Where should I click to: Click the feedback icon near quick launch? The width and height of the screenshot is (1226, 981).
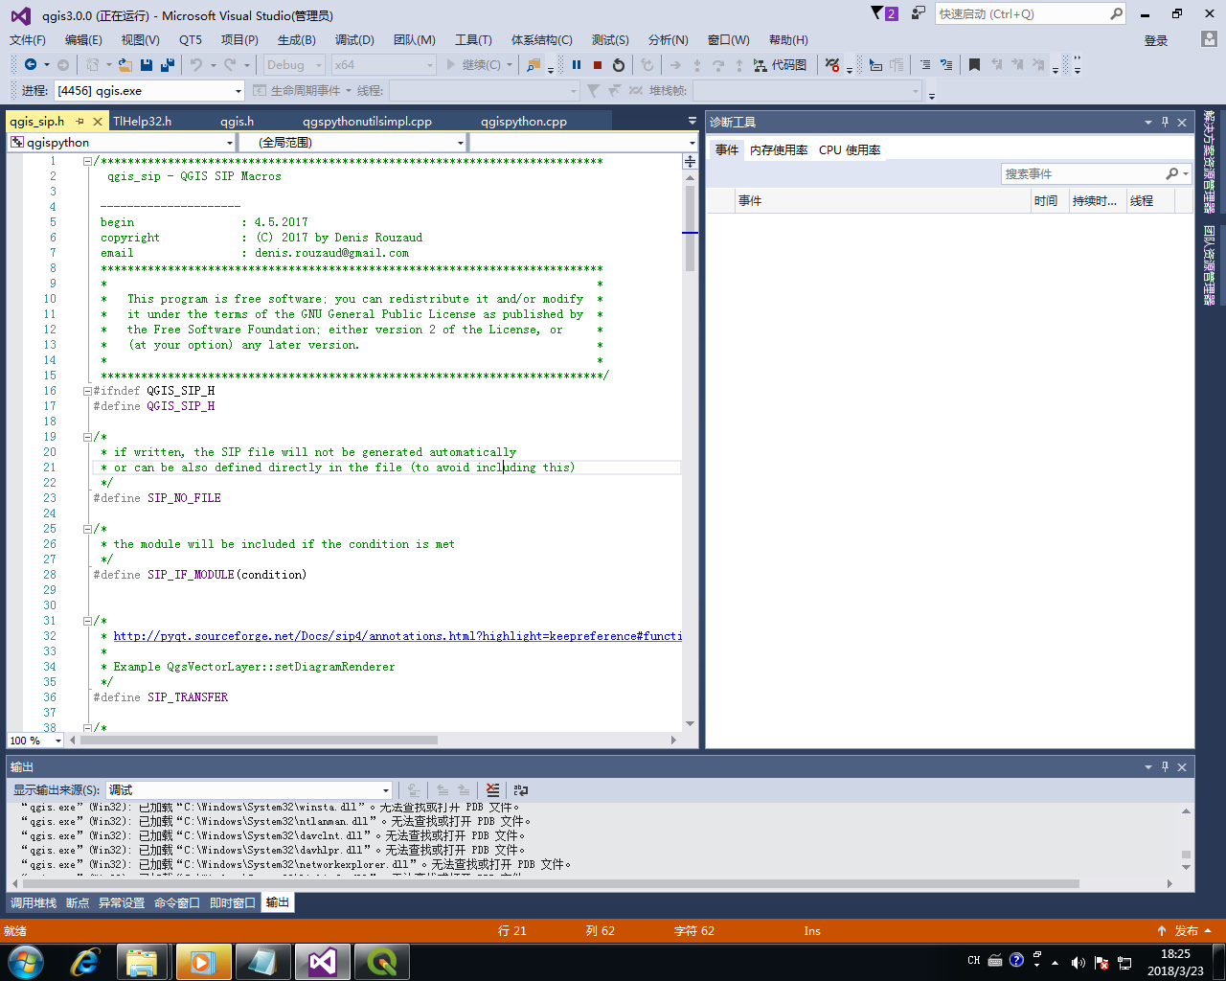[x=918, y=13]
